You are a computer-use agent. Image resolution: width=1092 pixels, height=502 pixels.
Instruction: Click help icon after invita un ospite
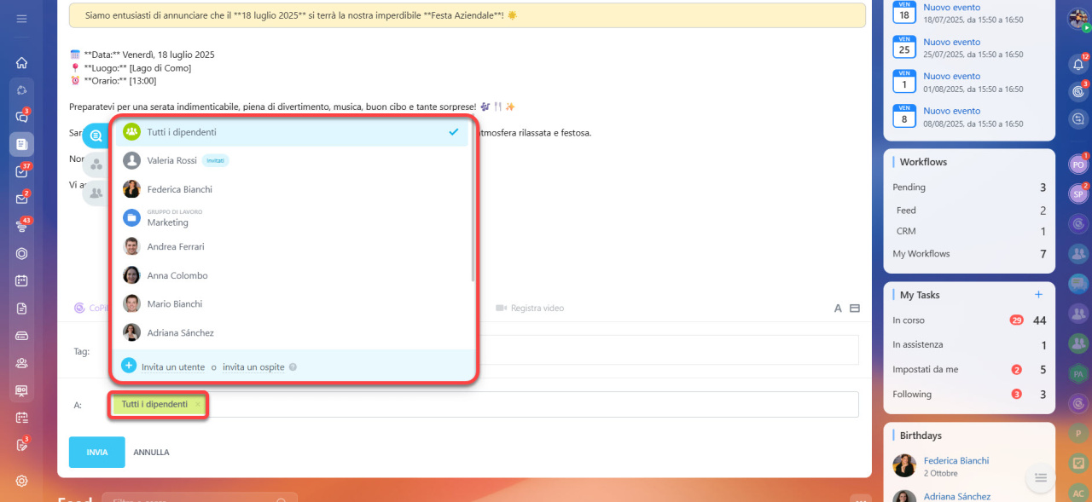(x=293, y=367)
